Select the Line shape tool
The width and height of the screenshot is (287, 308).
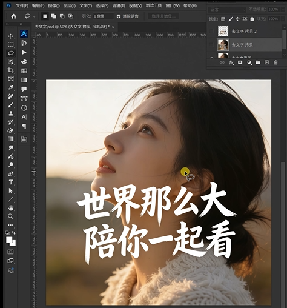point(10,199)
